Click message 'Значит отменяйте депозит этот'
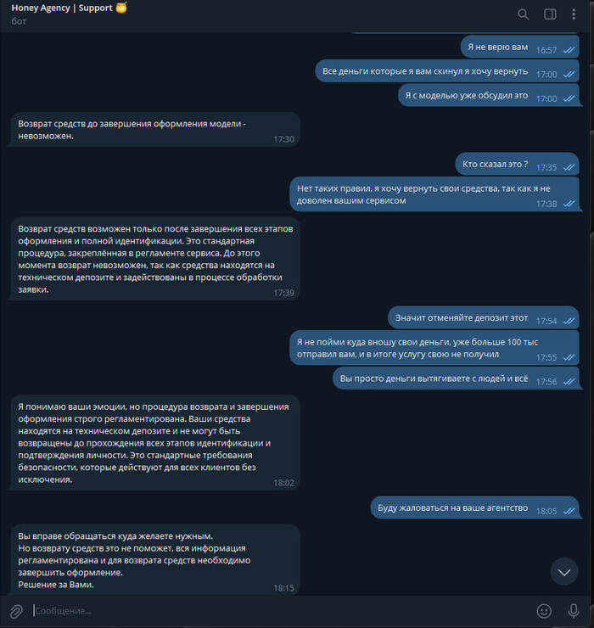 point(484,317)
